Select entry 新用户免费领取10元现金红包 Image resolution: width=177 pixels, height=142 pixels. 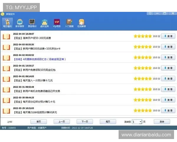coord(34,70)
